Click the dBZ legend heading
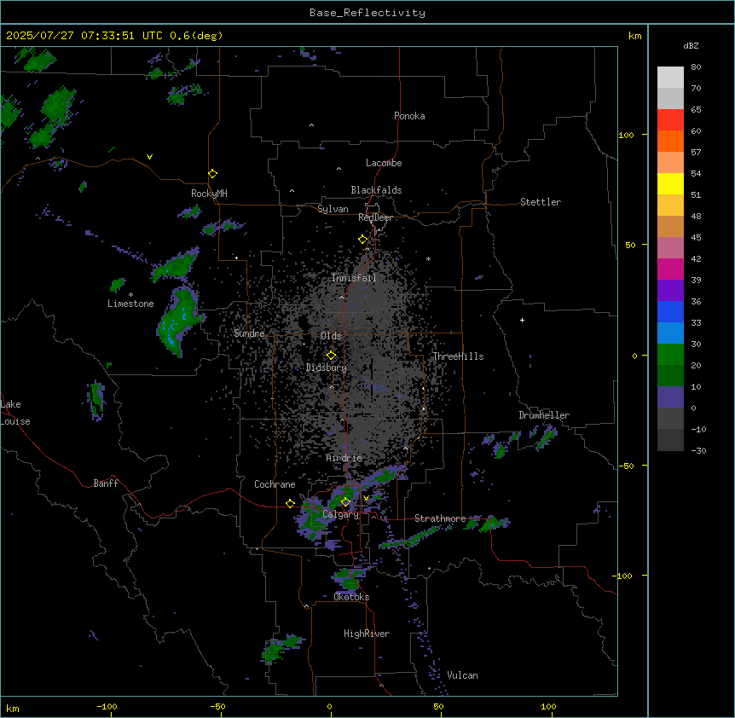735x718 pixels. pos(691,45)
